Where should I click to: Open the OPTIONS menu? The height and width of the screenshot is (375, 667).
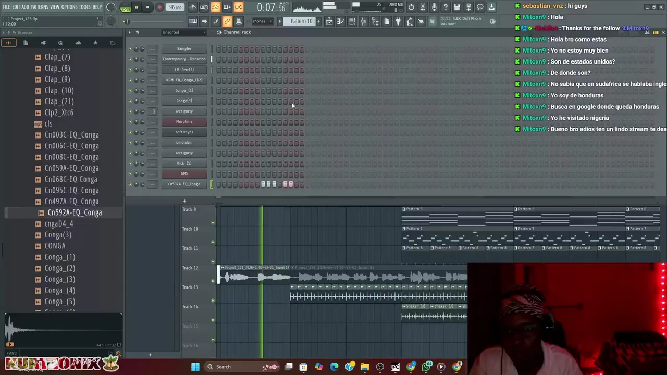(69, 7)
